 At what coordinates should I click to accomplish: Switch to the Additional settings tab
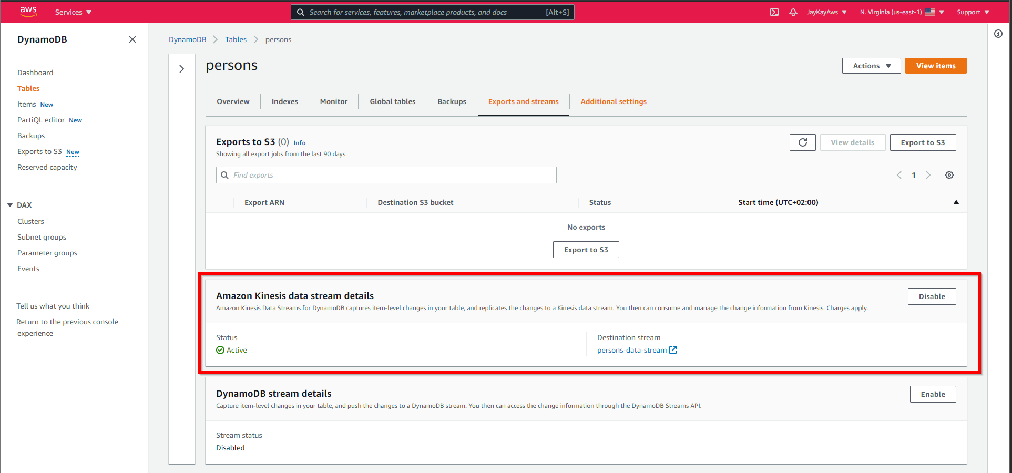click(614, 101)
